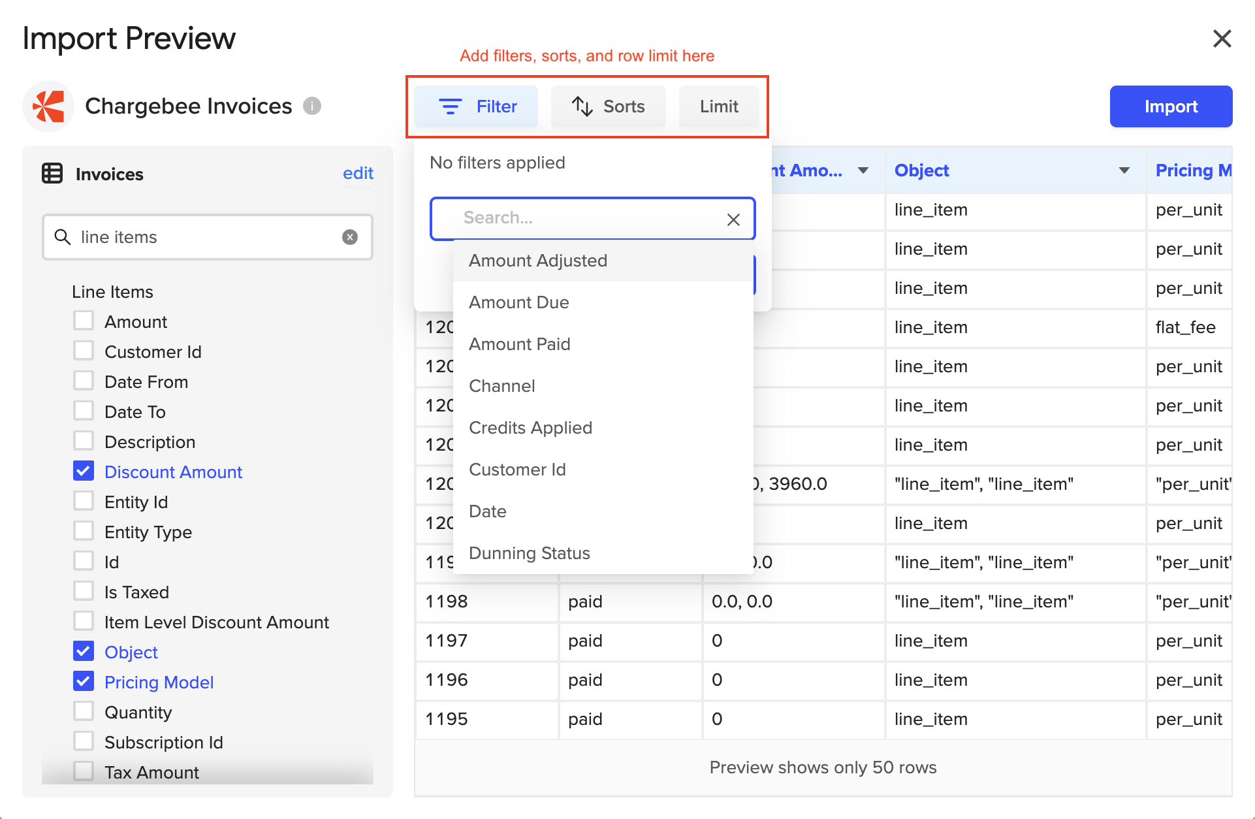
Task: Select Amount Due from the filter list
Action: click(519, 302)
